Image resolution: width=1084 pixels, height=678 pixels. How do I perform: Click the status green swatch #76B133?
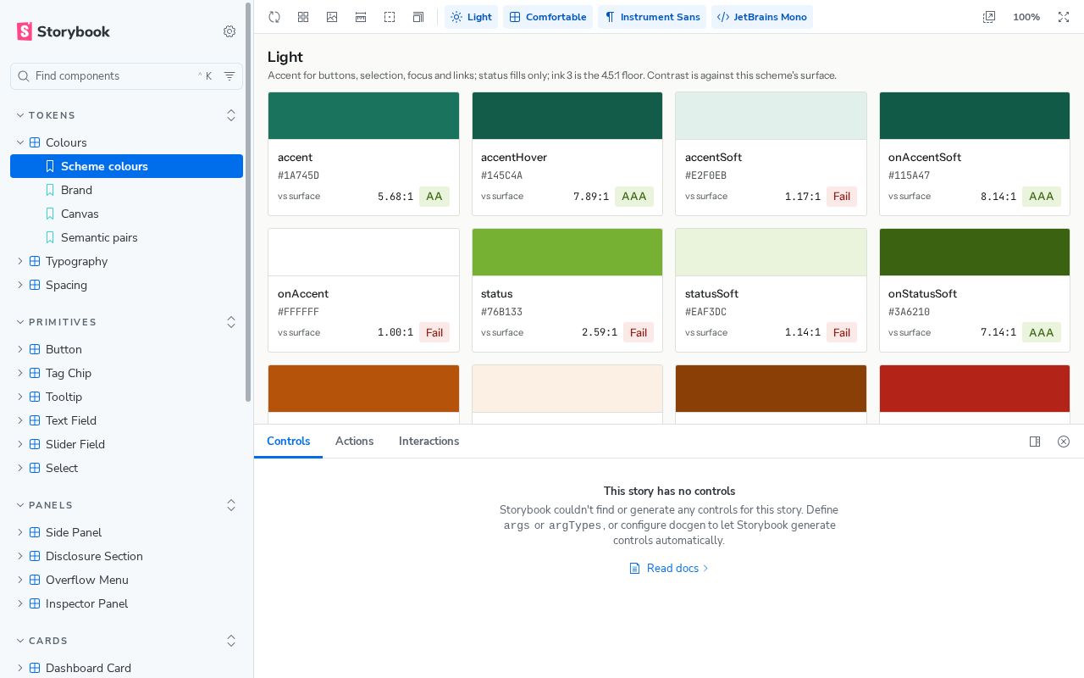coord(567,252)
